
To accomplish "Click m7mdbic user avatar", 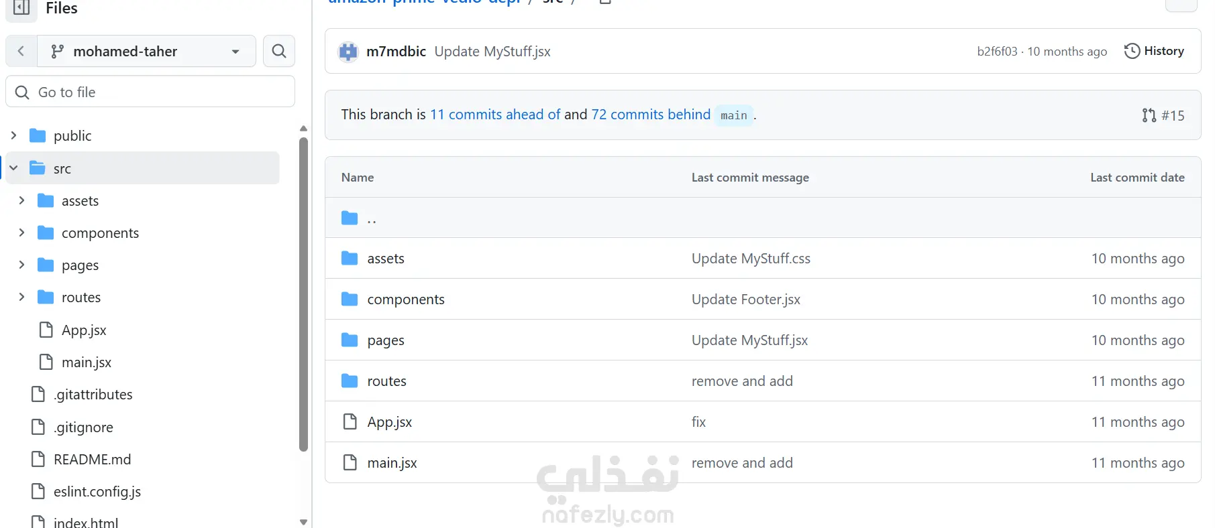I will pyautogui.click(x=348, y=52).
